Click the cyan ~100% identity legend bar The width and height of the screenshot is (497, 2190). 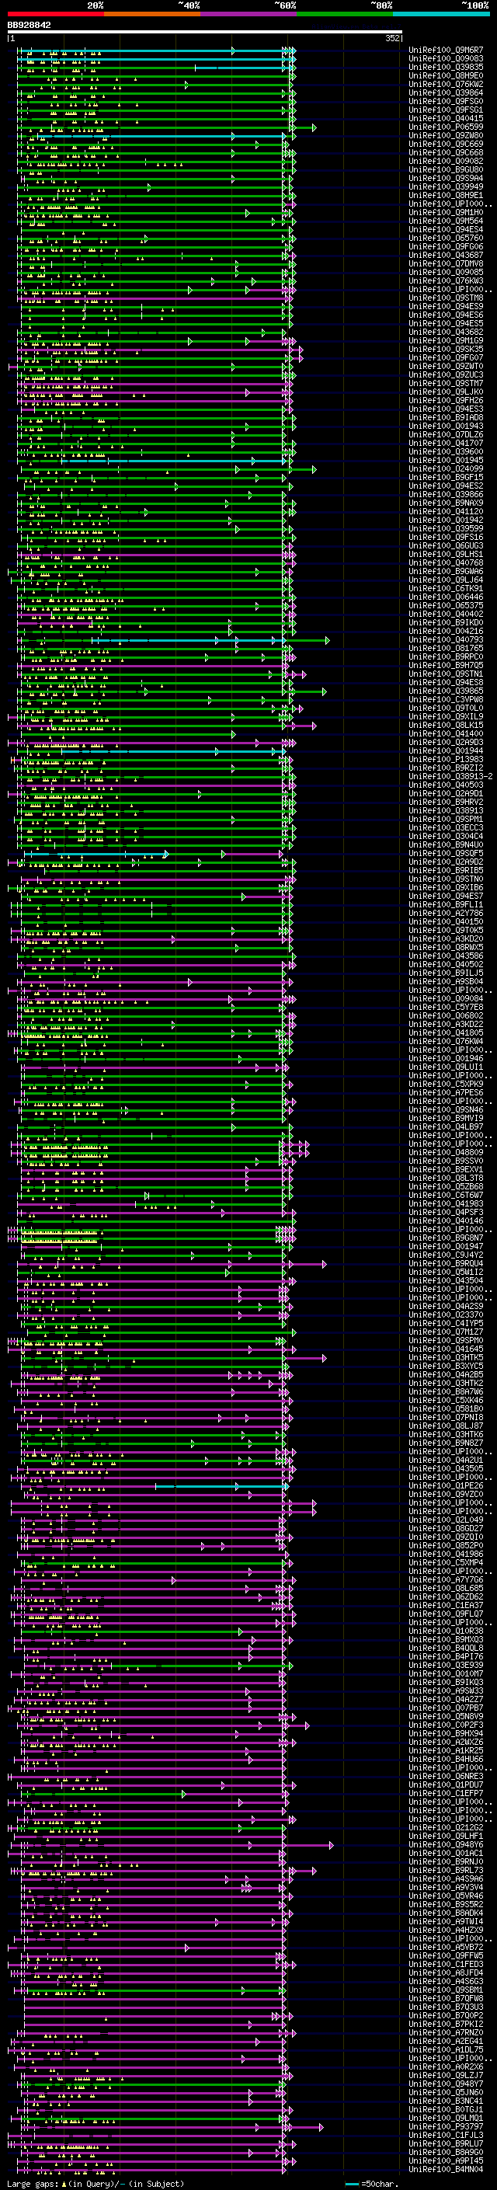click(x=441, y=15)
